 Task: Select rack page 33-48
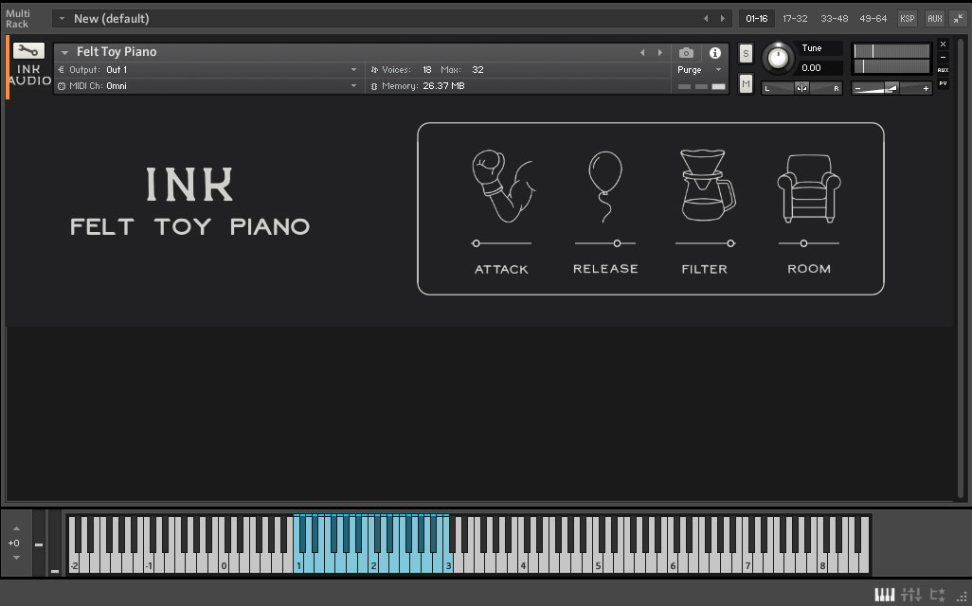tap(835, 19)
